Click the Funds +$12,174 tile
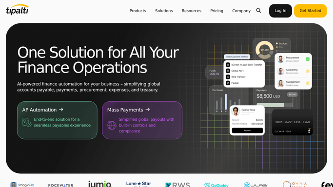Image resolution: width=333 pixels, height=187 pixels. coord(214,73)
